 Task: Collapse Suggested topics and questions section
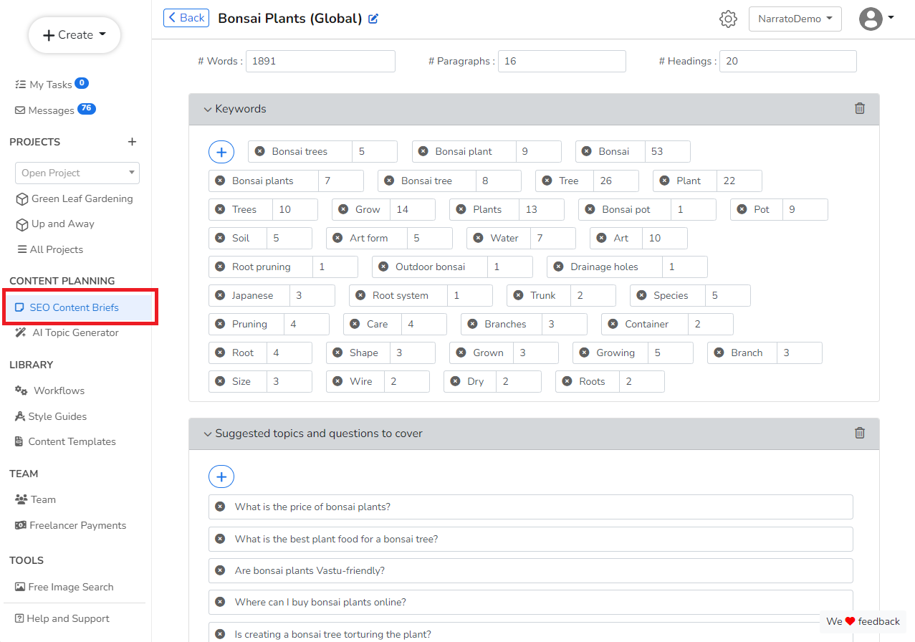coord(208,433)
